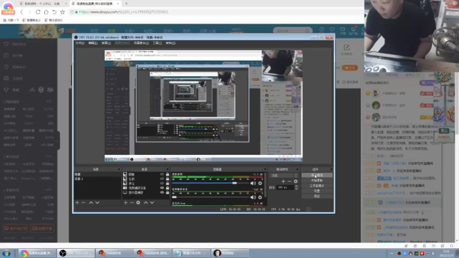This screenshot has height=258, width=459.
Task: Toggle visibility of the third source row
Action: coord(162,183)
